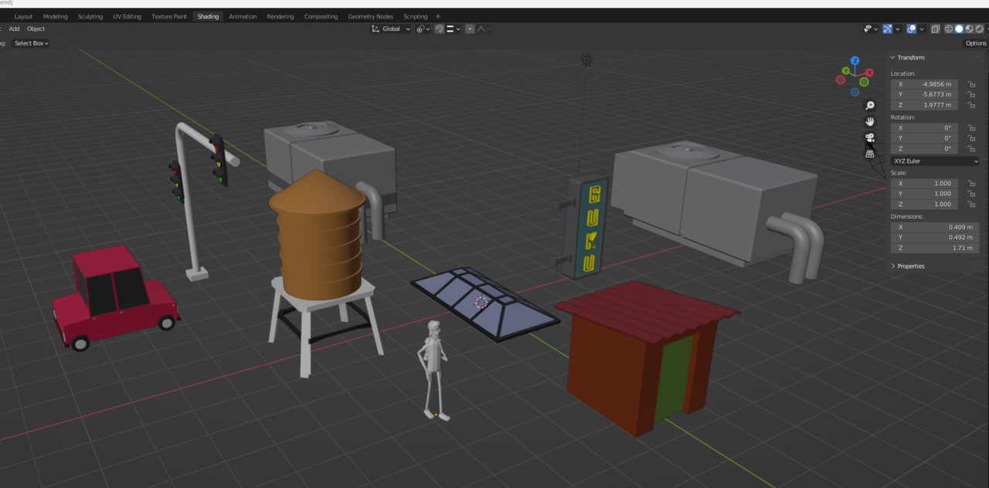989x488 pixels.
Task: Switch to Modeling workspace tab
Action: pyautogui.click(x=55, y=16)
